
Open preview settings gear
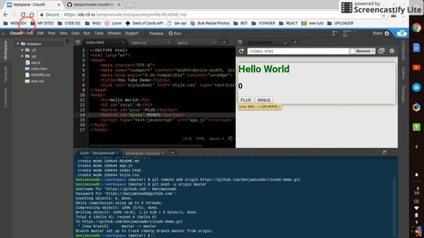click(392, 51)
